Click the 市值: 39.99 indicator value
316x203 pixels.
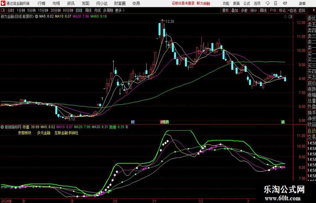pyautogui.click(x=31, y=127)
